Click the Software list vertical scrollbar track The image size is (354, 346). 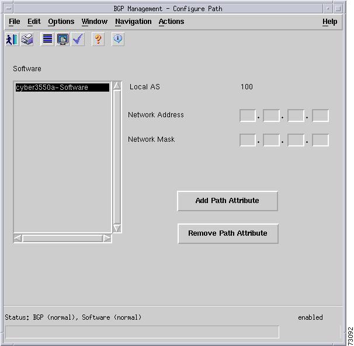pyautogui.click(x=117, y=157)
